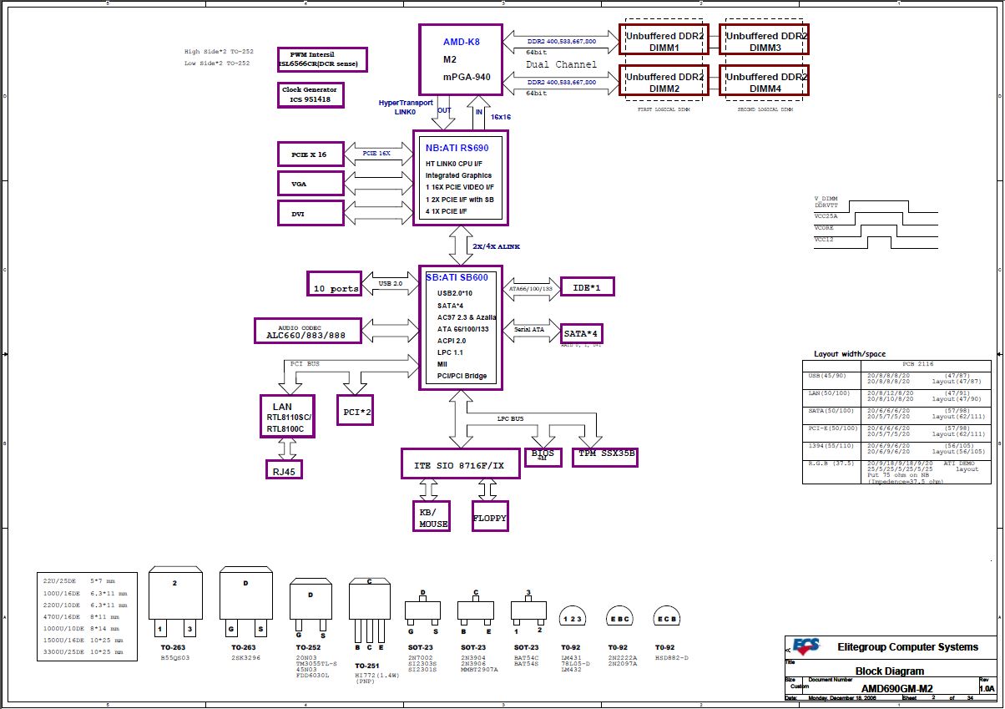Click the DVI output block
Viewport: 1005px width, 709px height.
311,213
